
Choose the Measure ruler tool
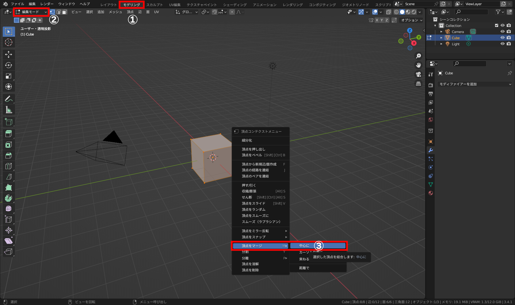9,110
